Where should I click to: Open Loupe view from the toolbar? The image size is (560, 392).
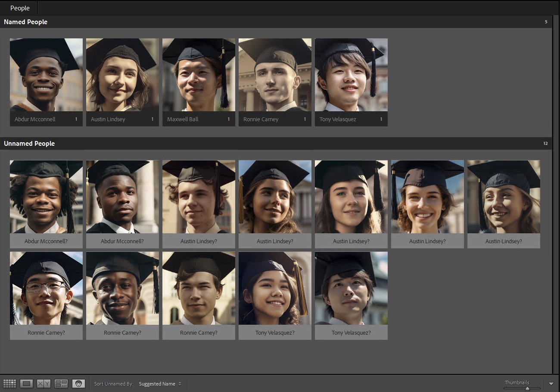26,383
